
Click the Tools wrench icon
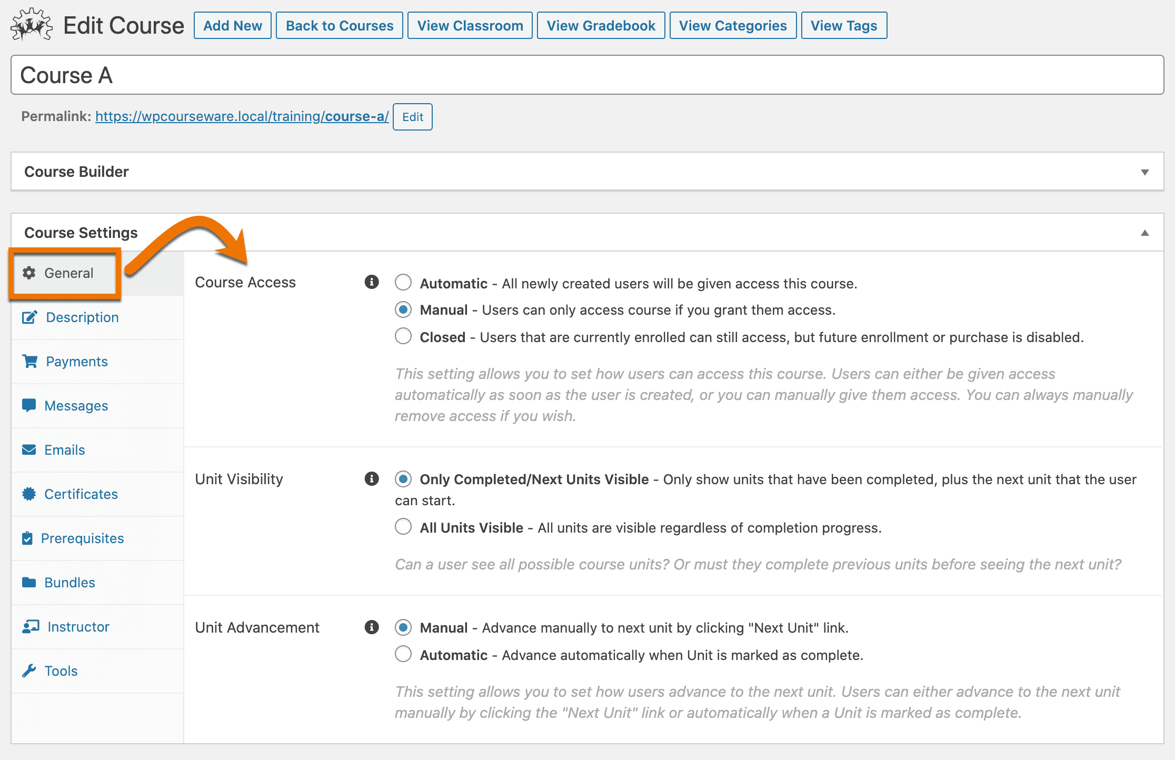coord(29,671)
